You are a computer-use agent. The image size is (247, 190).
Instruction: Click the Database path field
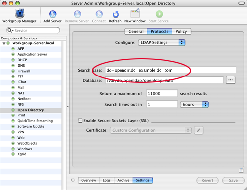[165, 80]
